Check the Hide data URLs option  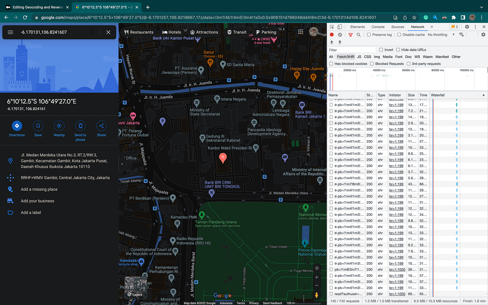pyautogui.click(x=398, y=50)
